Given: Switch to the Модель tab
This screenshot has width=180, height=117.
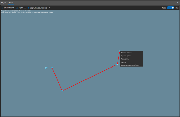Looking at the screenshot, I should (x=4, y=3).
